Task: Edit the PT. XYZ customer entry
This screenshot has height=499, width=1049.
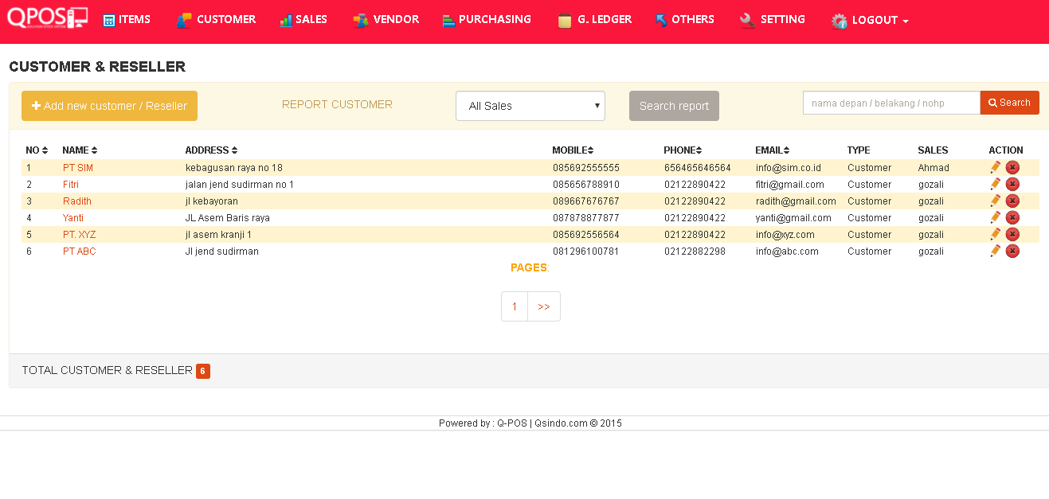Action: [x=995, y=234]
